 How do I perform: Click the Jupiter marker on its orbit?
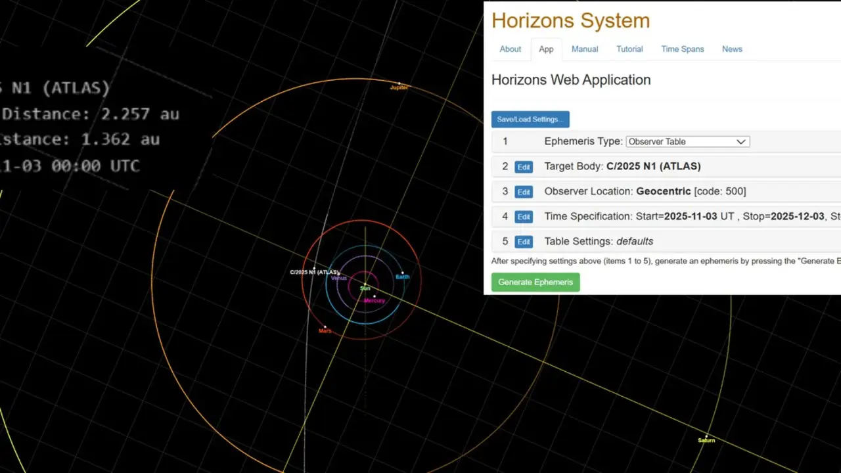coord(399,83)
